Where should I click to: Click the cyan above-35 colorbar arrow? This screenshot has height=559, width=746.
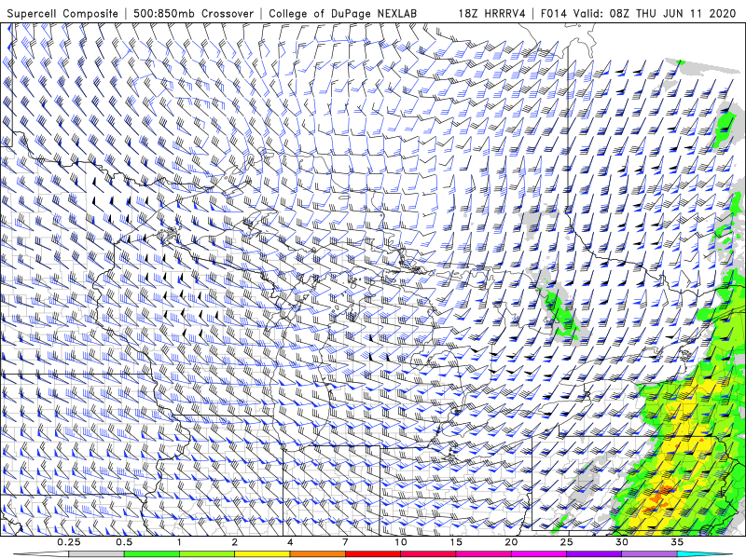705,554
